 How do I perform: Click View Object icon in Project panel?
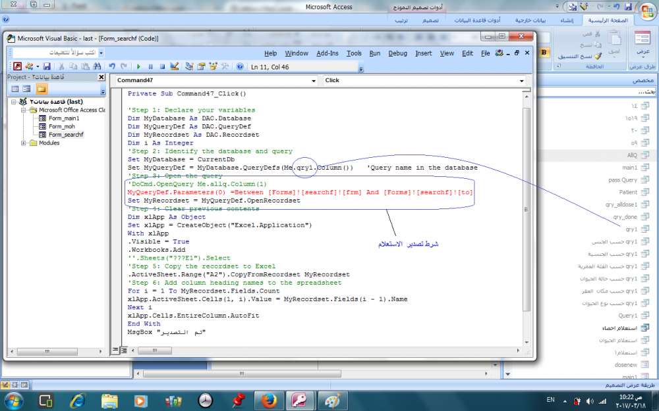point(26,89)
